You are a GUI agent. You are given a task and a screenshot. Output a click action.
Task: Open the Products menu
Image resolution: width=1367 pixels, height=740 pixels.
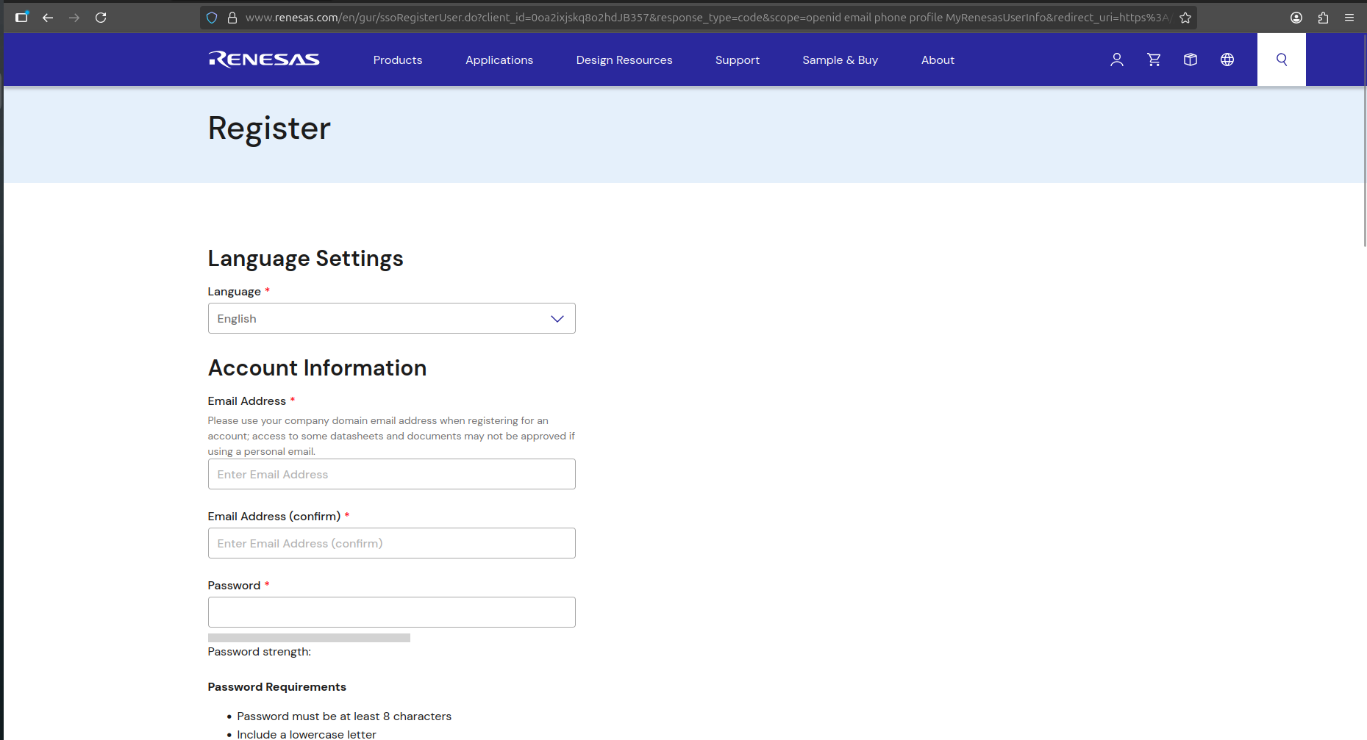point(397,60)
